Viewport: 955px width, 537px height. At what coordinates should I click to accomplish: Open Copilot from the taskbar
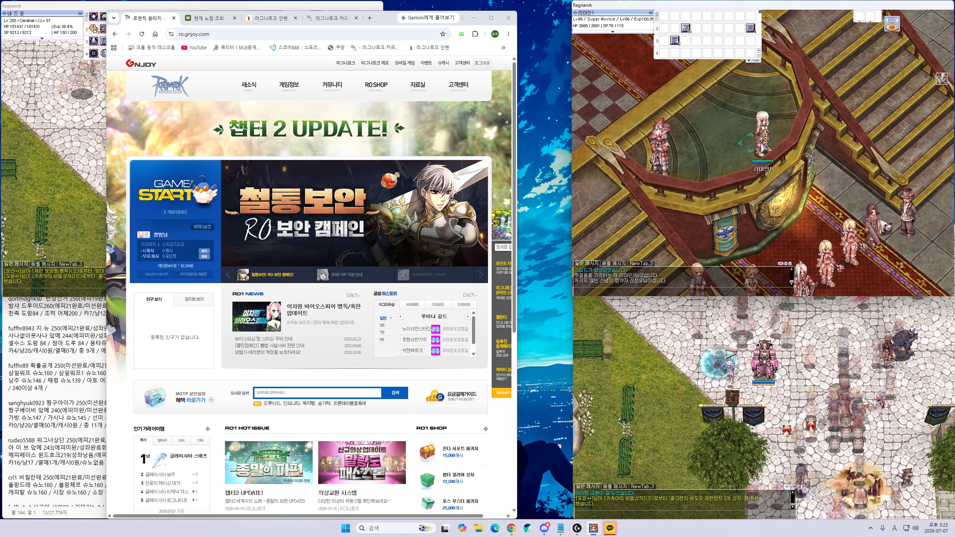[462, 528]
